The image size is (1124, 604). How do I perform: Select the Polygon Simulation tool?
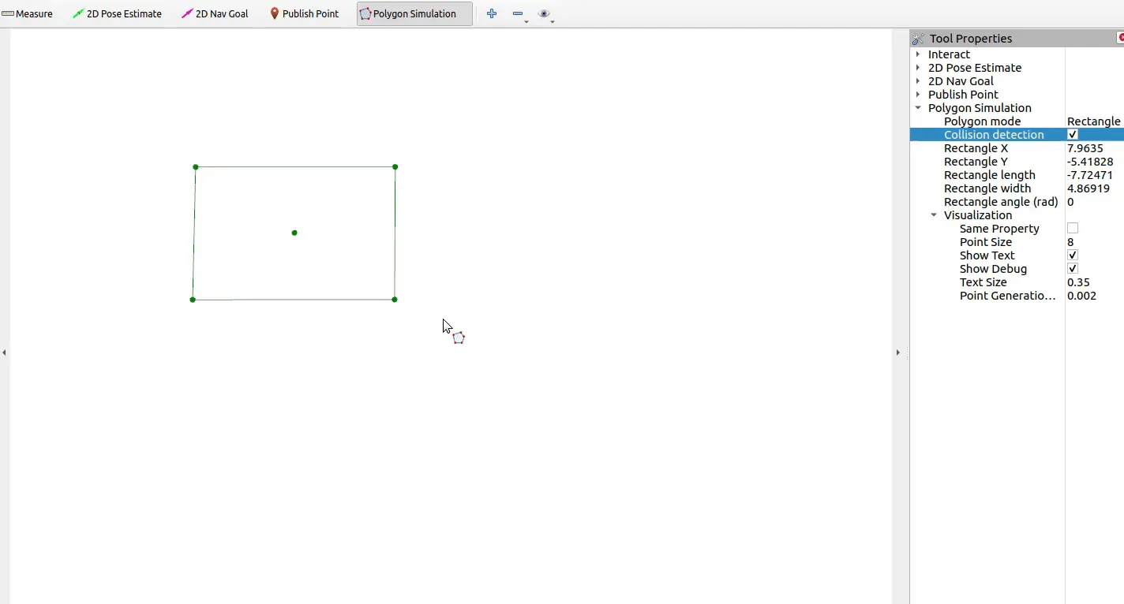click(x=414, y=13)
